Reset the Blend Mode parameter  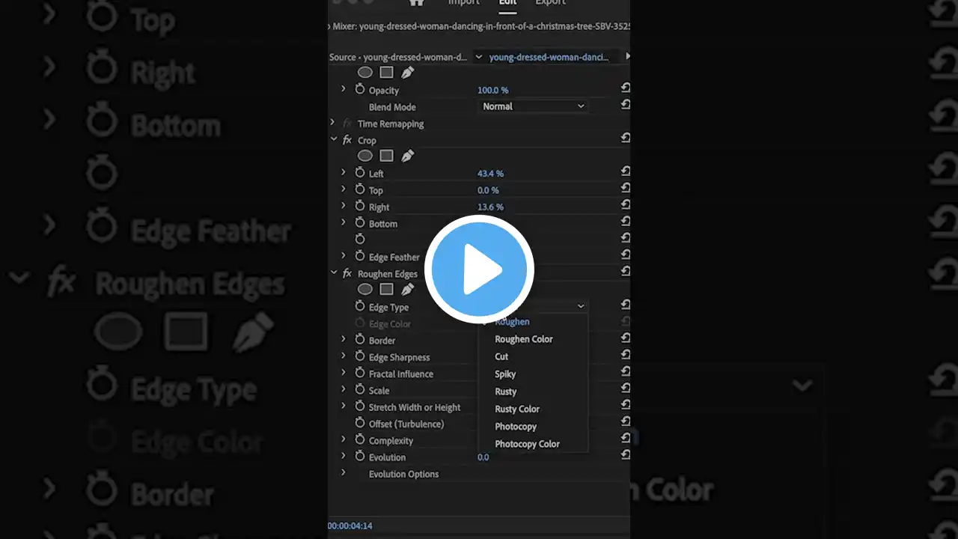625,104
